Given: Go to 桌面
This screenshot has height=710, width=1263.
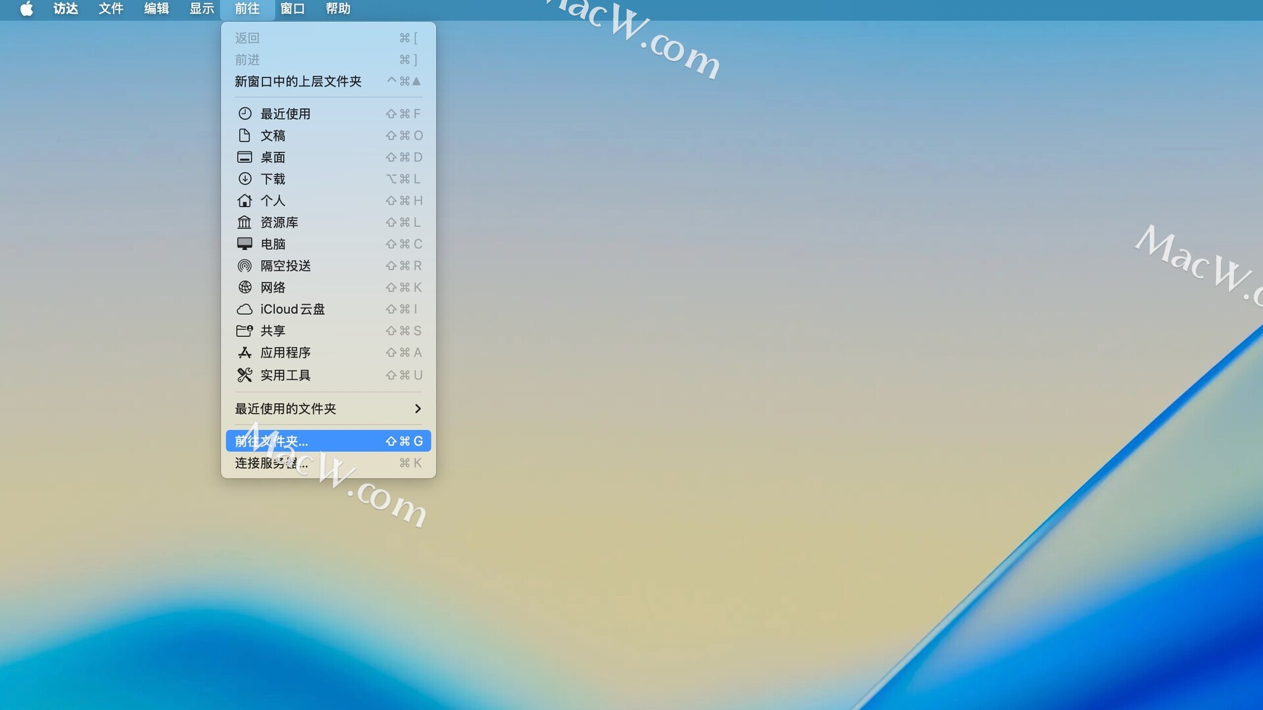Looking at the screenshot, I should pos(328,157).
